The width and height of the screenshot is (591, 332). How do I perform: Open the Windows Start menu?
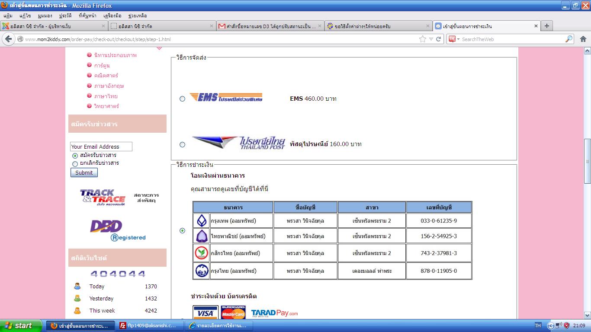point(21,326)
